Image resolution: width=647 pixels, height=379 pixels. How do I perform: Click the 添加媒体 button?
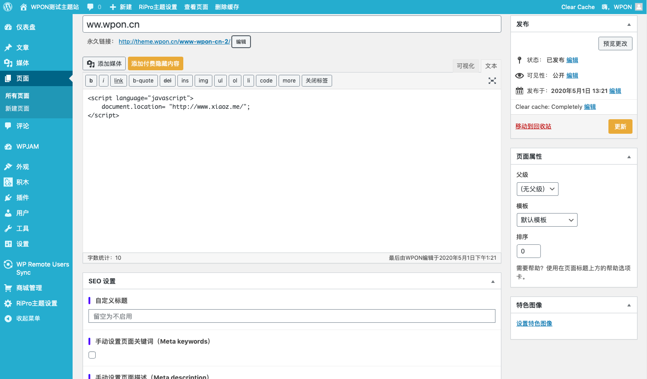(x=104, y=63)
